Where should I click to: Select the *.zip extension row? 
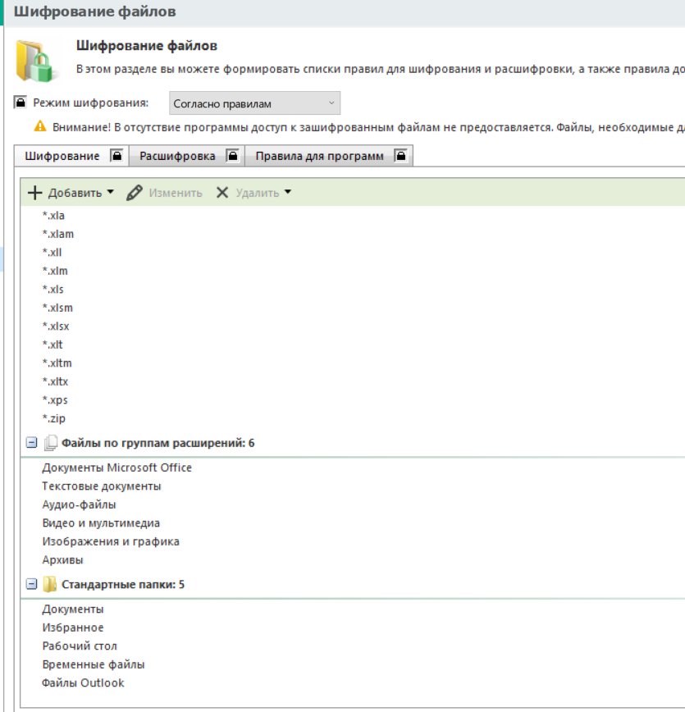point(353,418)
